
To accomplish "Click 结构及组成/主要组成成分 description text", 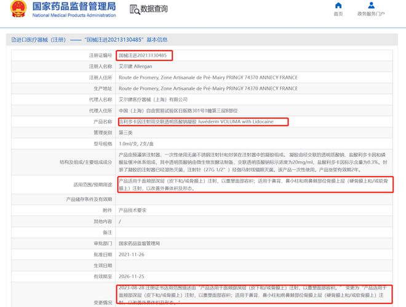I will pos(253,162).
